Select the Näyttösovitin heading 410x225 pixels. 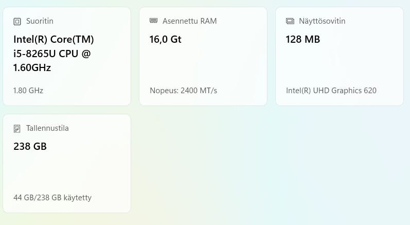coord(322,21)
